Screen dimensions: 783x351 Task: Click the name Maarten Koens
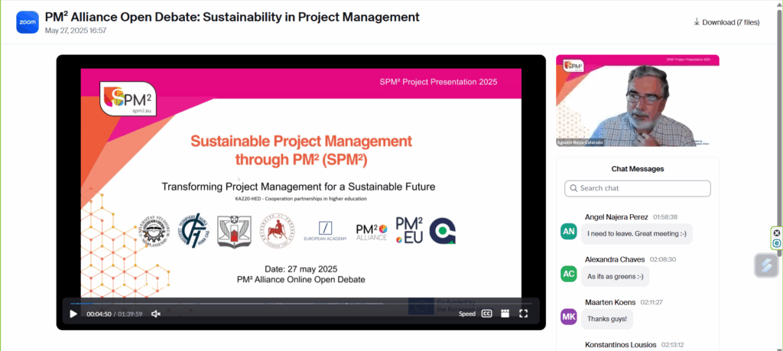(x=610, y=302)
